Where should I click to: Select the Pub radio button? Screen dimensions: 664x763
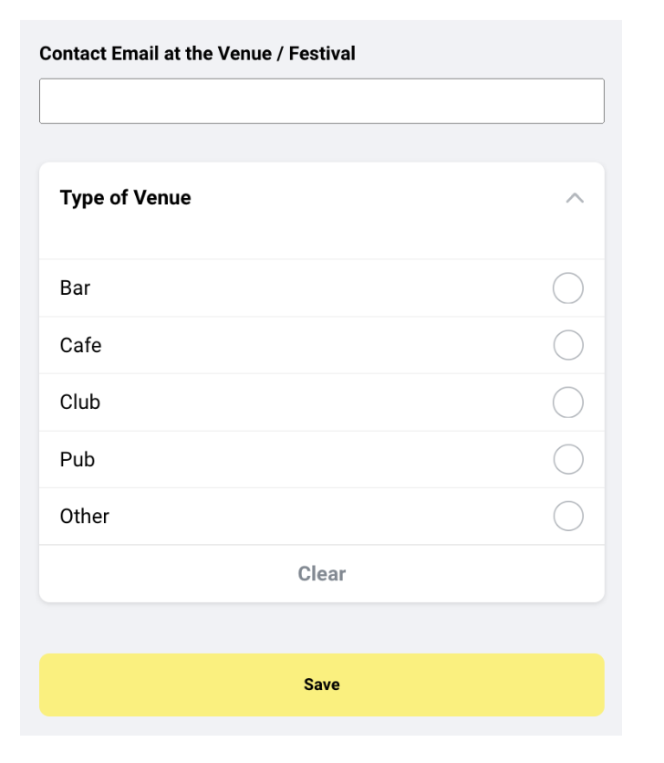tap(567, 459)
